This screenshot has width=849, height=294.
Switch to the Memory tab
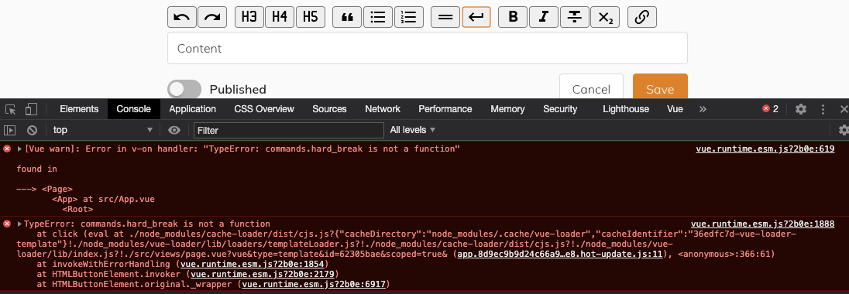(508, 109)
